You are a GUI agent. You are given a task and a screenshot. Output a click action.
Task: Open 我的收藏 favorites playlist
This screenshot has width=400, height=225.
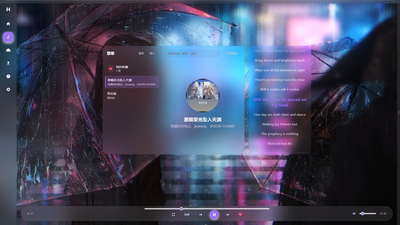[x=132, y=69]
